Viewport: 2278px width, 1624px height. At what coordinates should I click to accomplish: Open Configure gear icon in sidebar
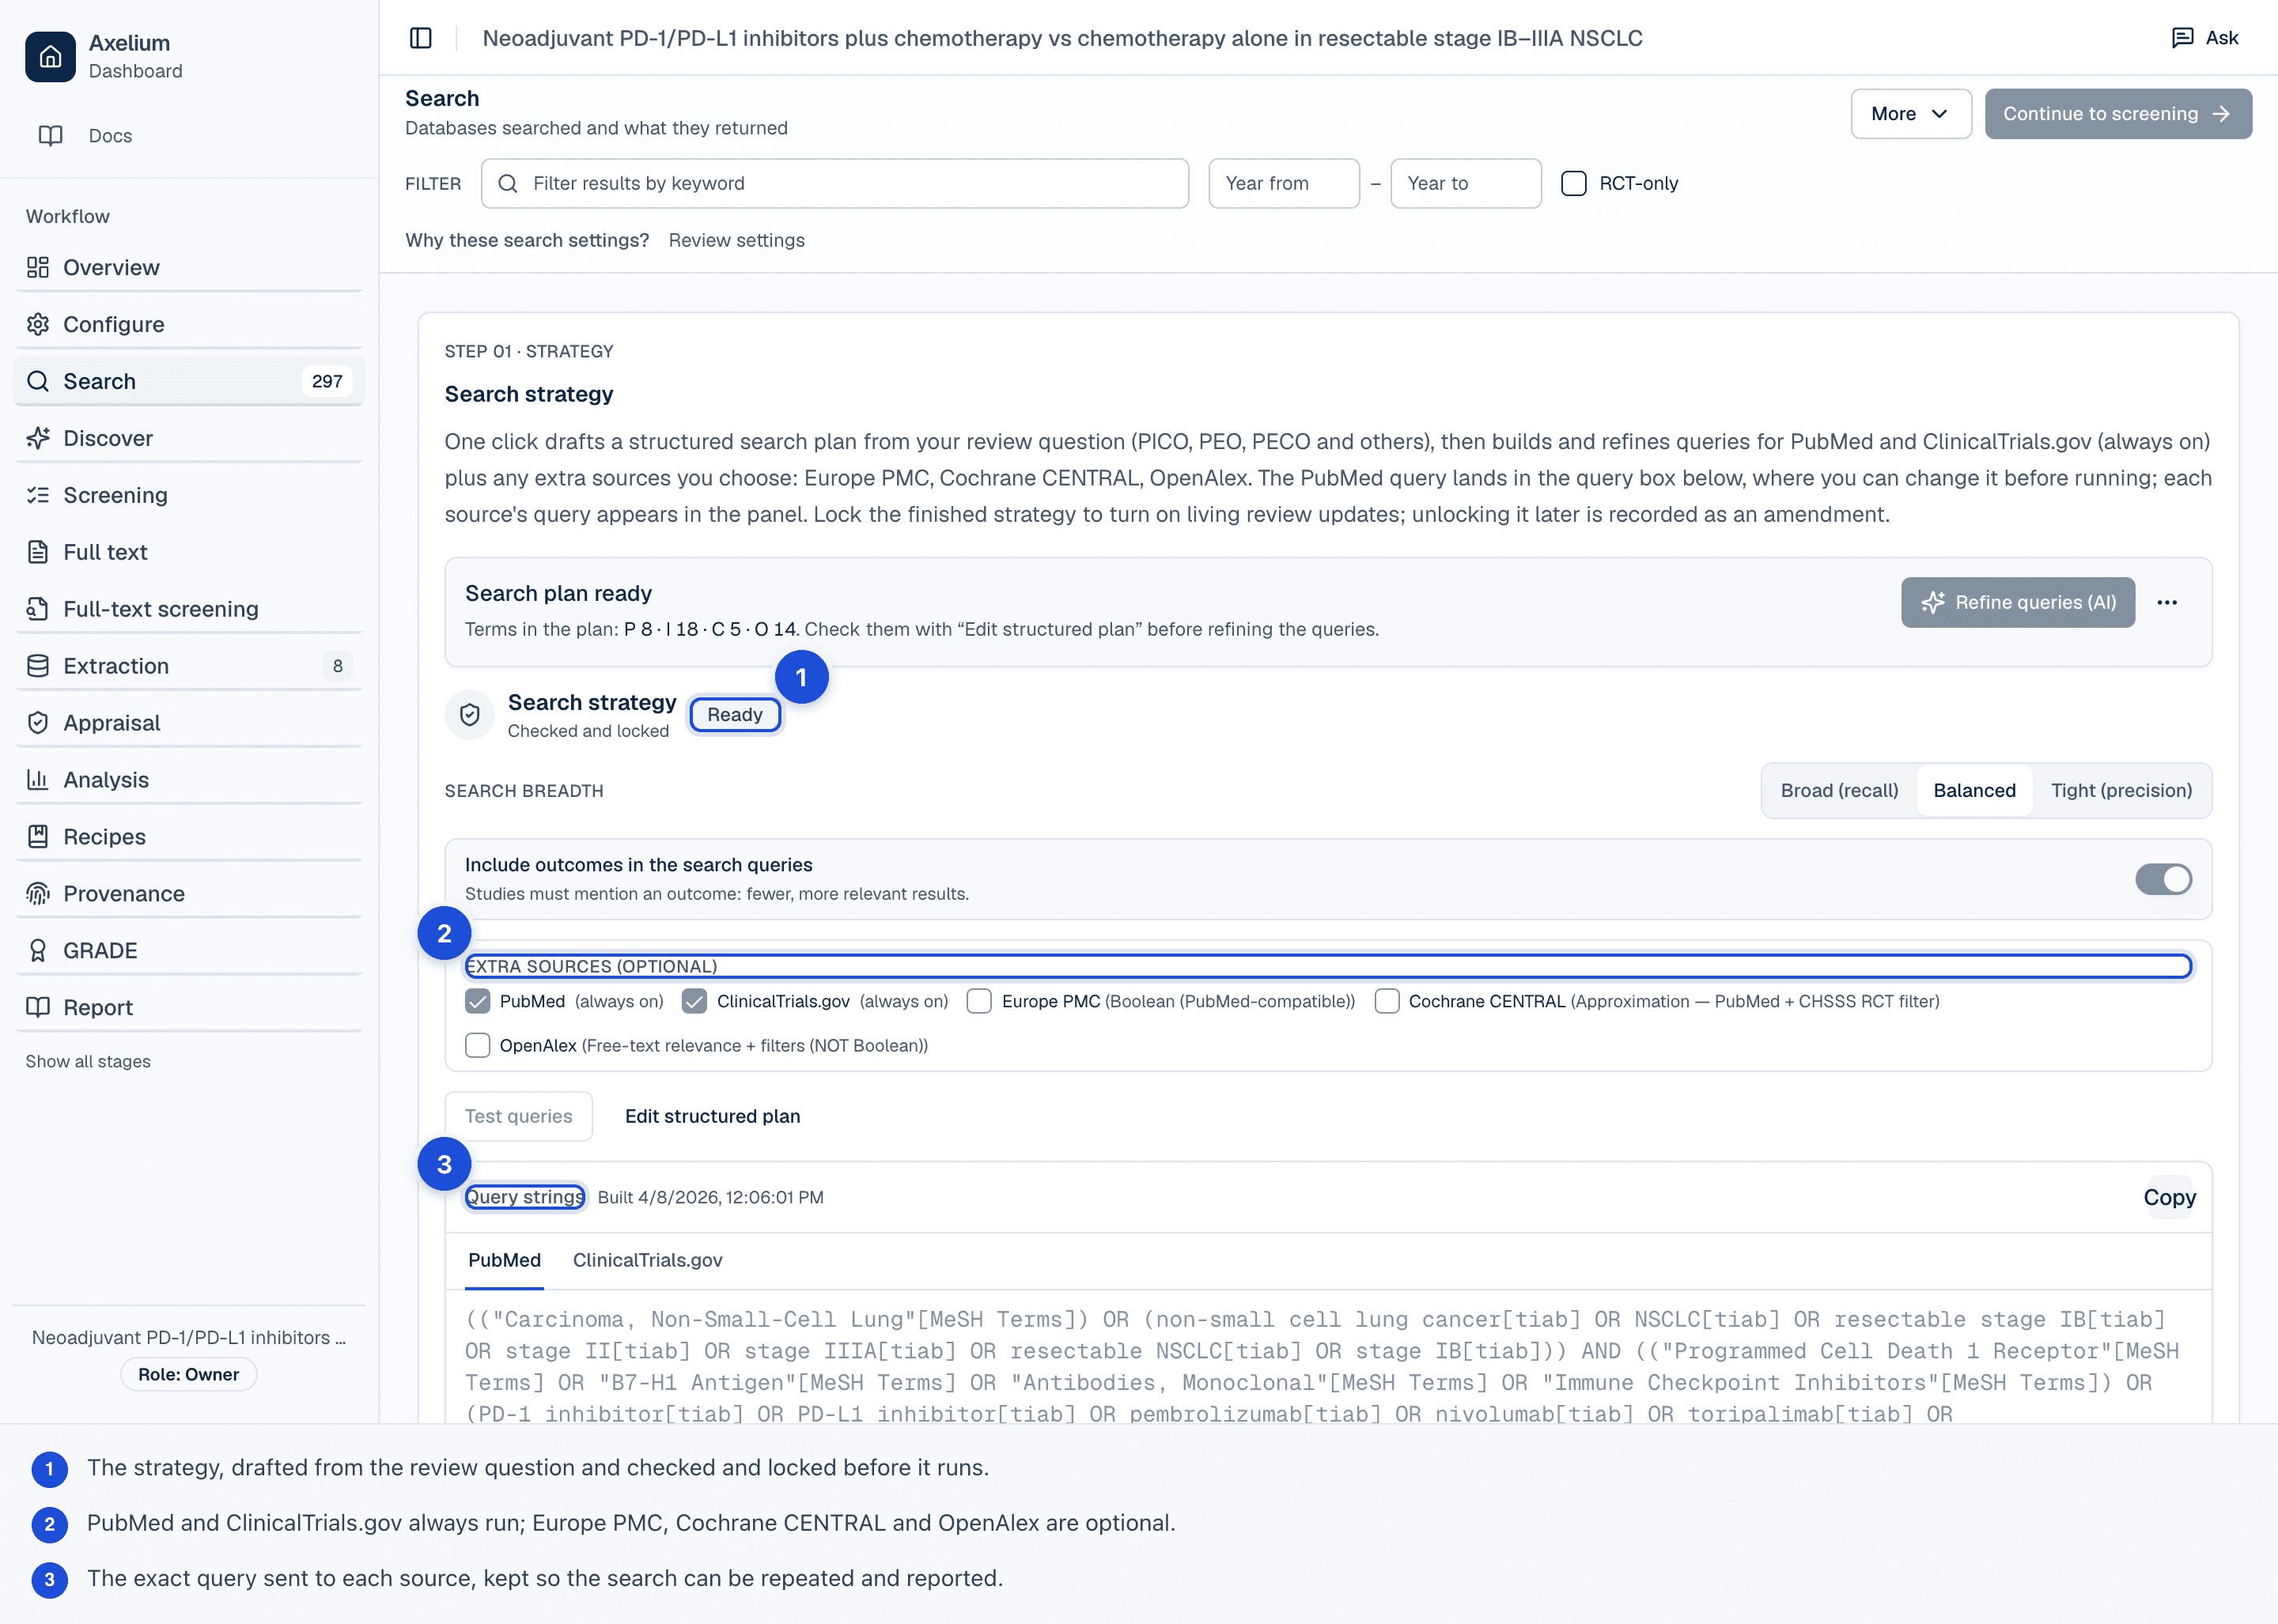coord(38,324)
